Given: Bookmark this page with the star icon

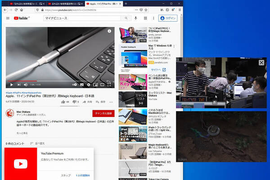Looking at the screenshot, I should pos(146,10).
